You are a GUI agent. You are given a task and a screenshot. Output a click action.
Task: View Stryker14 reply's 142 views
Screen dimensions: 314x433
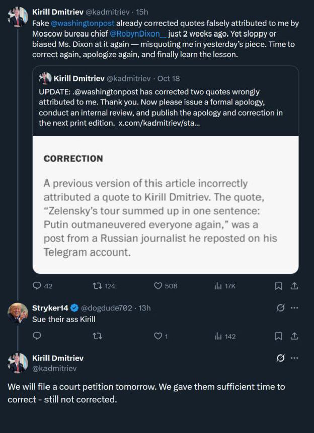click(218, 336)
